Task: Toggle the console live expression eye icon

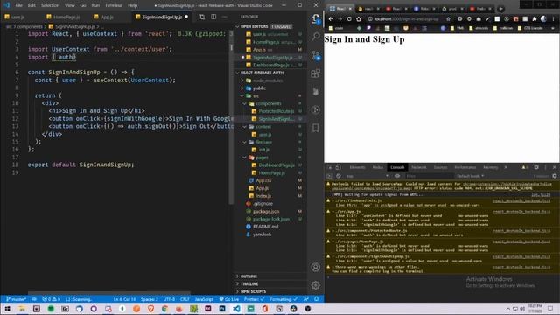Action: click(397, 176)
